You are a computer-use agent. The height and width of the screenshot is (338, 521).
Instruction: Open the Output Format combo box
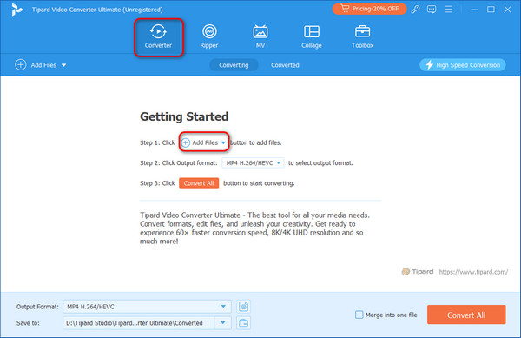(147, 307)
